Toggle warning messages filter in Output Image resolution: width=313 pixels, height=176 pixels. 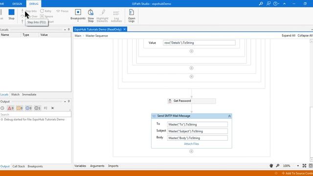pos(20,108)
